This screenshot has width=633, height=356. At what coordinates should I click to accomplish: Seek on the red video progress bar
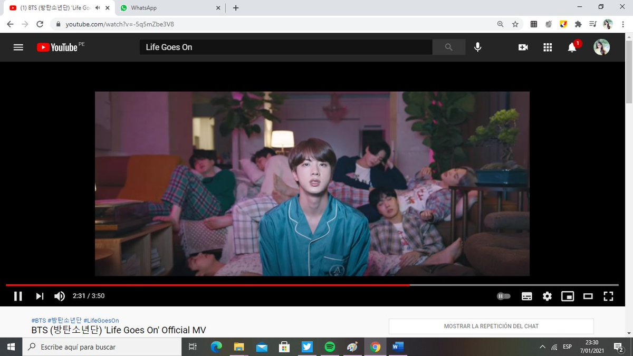point(312,285)
